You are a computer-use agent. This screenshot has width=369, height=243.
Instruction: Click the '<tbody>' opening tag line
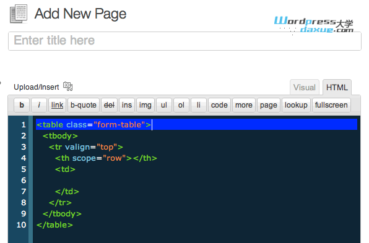click(60, 136)
